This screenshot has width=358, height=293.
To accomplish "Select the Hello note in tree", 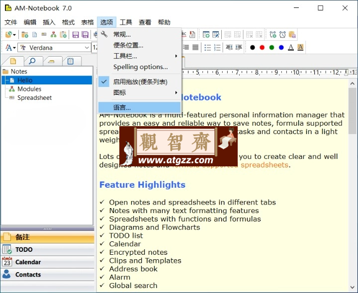I will click(25, 80).
